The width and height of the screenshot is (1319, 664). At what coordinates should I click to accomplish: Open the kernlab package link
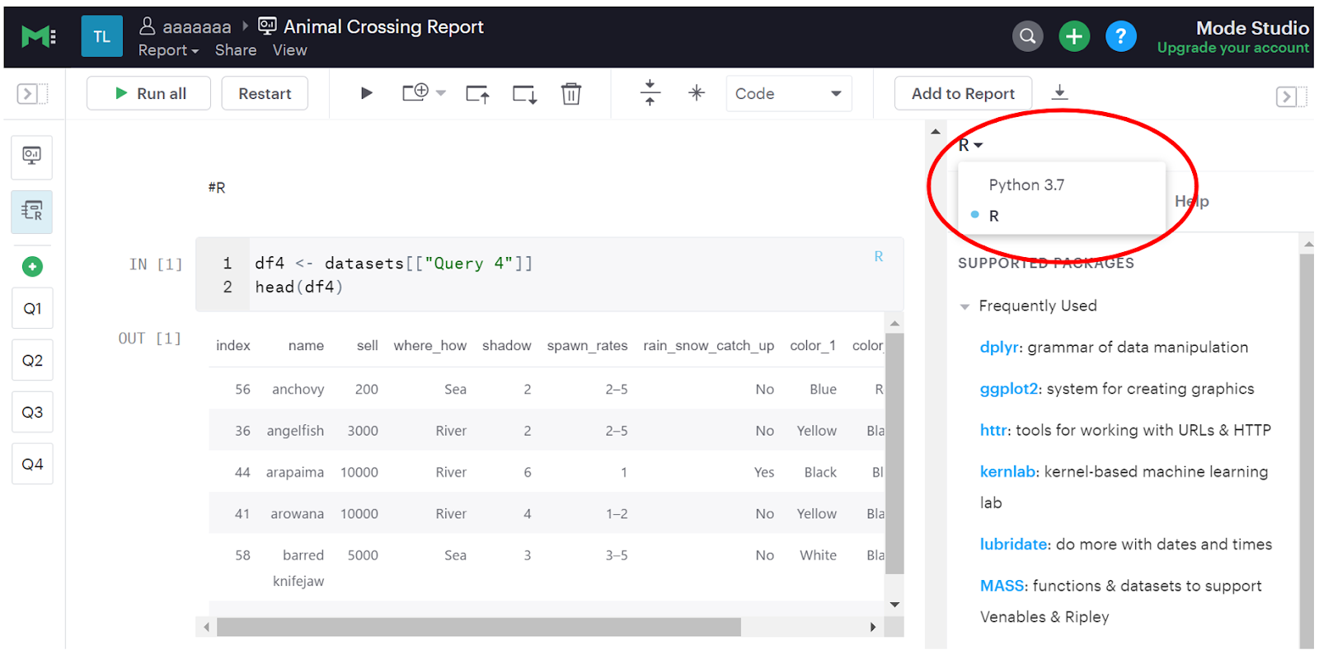pos(1007,471)
